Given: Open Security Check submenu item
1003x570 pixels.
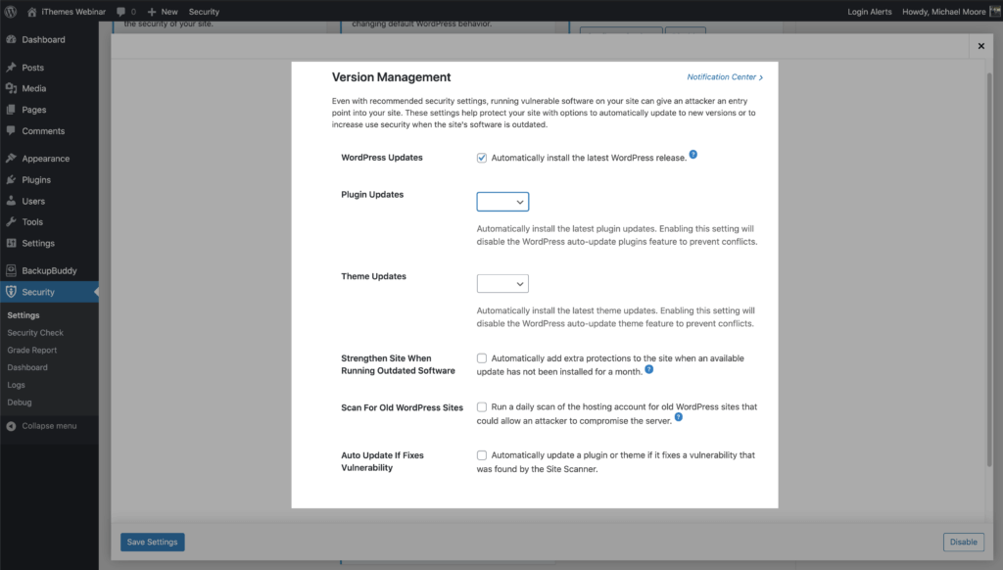Looking at the screenshot, I should 35,333.
